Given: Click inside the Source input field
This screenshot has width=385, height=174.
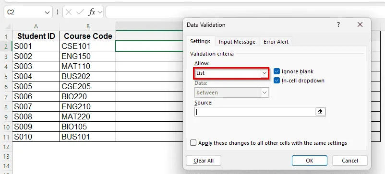Looking at the screenshot, I should click(x=255, y=112).
